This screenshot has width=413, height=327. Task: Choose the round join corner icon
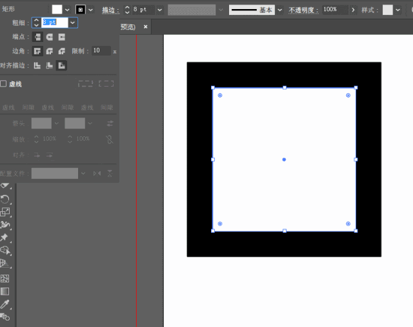tap(50, 51)
